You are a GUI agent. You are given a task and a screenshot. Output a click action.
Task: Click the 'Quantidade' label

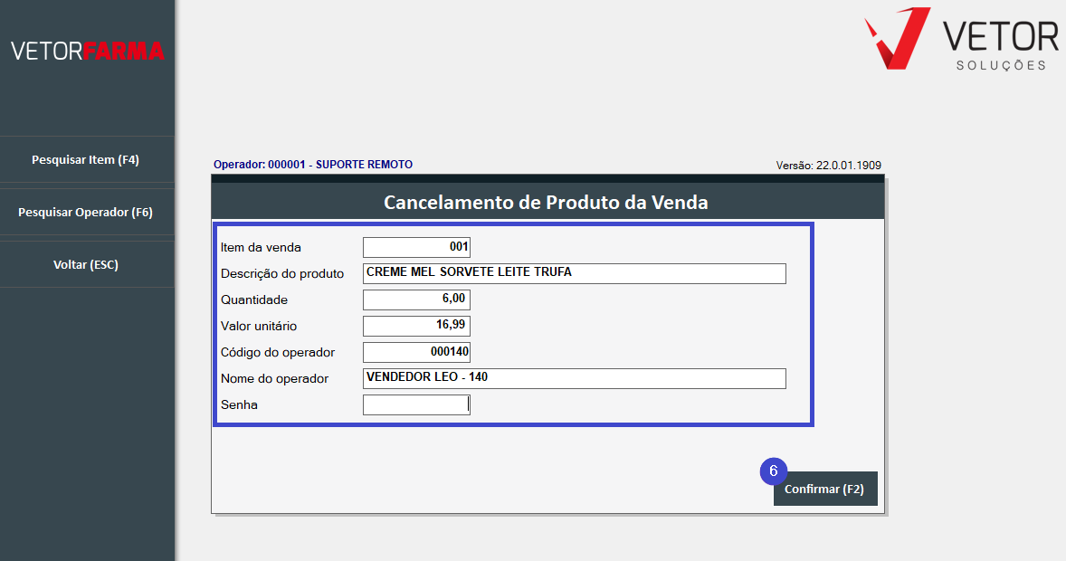click(254, 300)
